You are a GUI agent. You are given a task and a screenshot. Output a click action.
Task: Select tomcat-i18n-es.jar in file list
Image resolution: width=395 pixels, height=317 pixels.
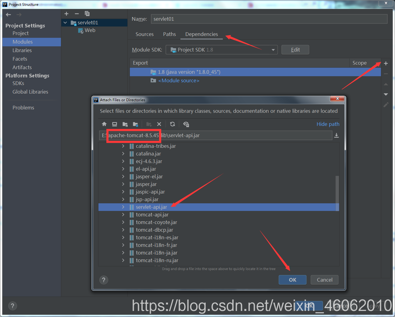tap(157, 237)
